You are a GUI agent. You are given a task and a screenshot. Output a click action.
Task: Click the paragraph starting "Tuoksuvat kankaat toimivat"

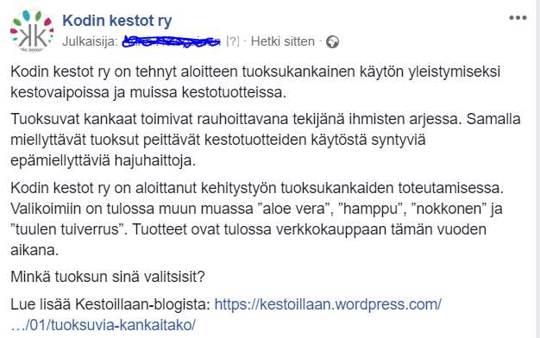265,140
